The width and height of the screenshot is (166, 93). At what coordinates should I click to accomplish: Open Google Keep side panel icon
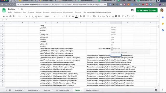coord(163,24)
